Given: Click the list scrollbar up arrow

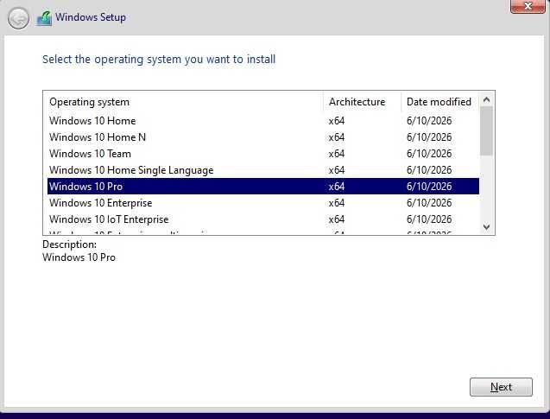Looking at the screenshot, I should pos(486,100).
